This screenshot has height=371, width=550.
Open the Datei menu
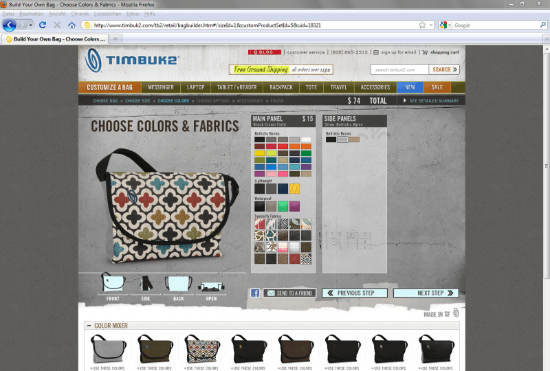(8, 14)
